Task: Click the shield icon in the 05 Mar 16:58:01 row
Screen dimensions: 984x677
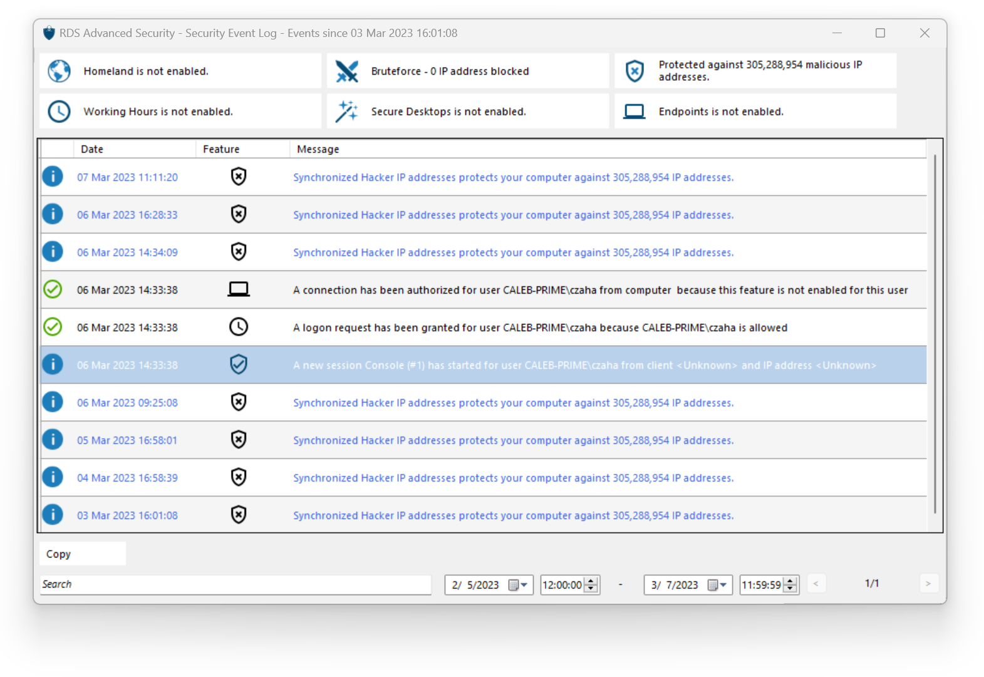Action: tap(239, 440)
